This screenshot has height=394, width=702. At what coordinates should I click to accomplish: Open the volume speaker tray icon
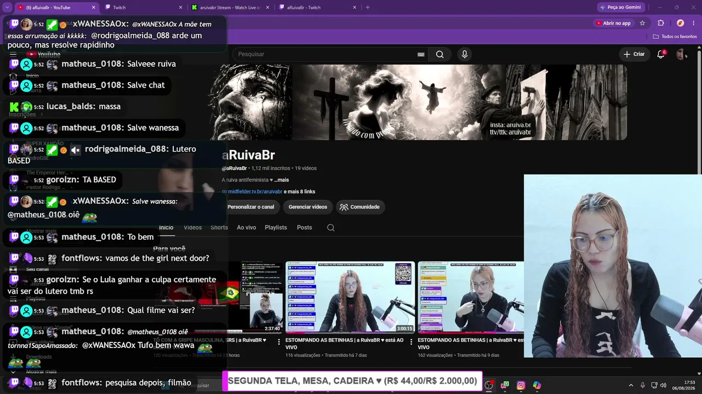[x=663, y=385]
